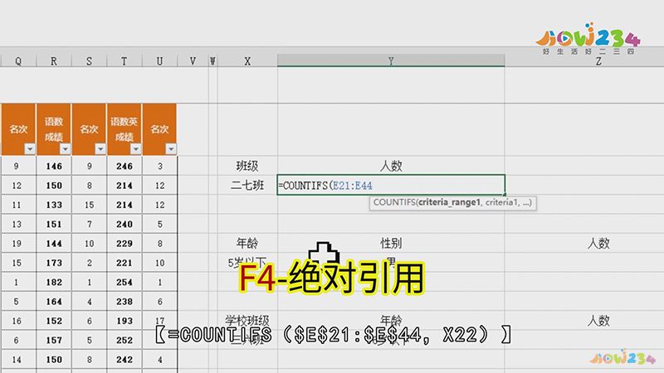Select the 学校班级 cell
The height and width of the screenshot is (373, 664).
click(247, 321)
